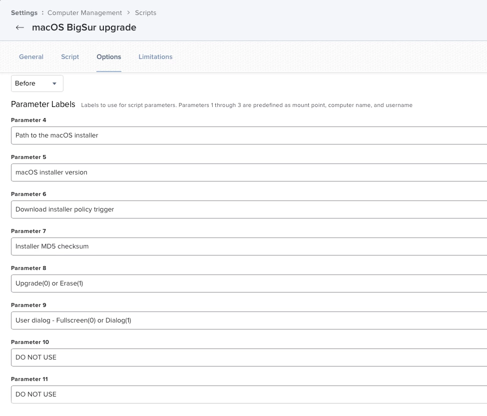Click the Settings breadcrumb link
Screen dimensions: 487x416
(x=24, y=12)
